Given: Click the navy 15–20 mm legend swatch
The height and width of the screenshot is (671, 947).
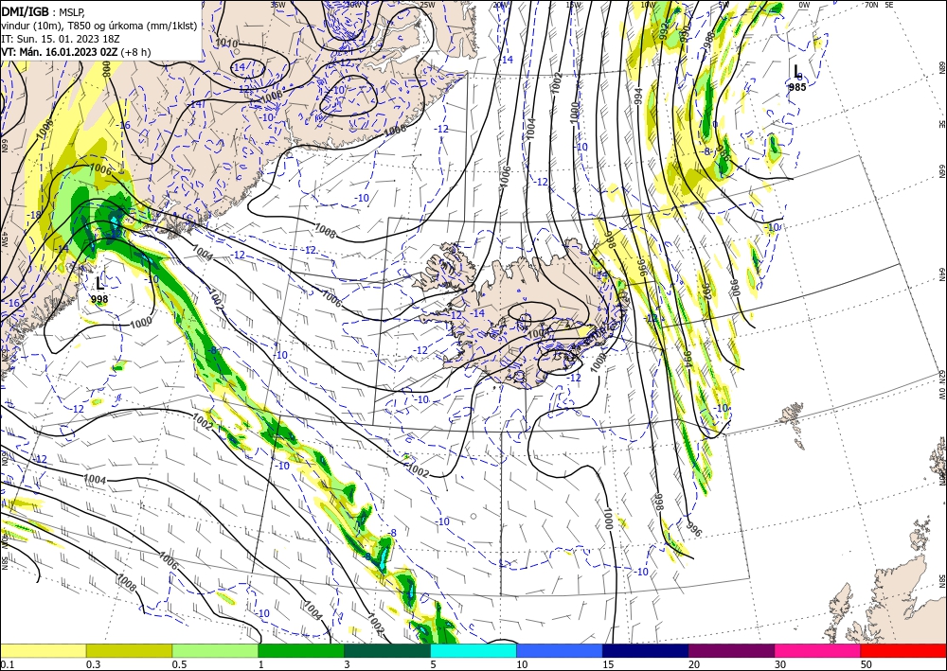Looking at the screenshot, I should tap(645, 650).
